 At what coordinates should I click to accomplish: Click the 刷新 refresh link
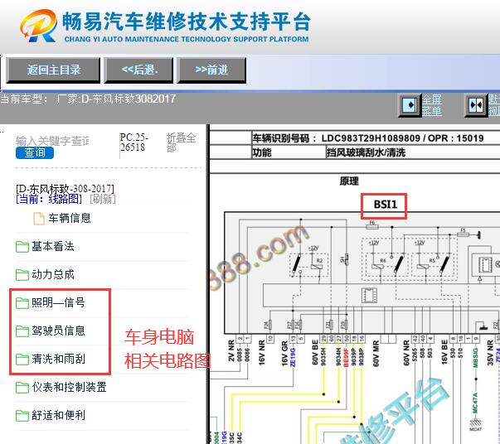pos(102,199)
